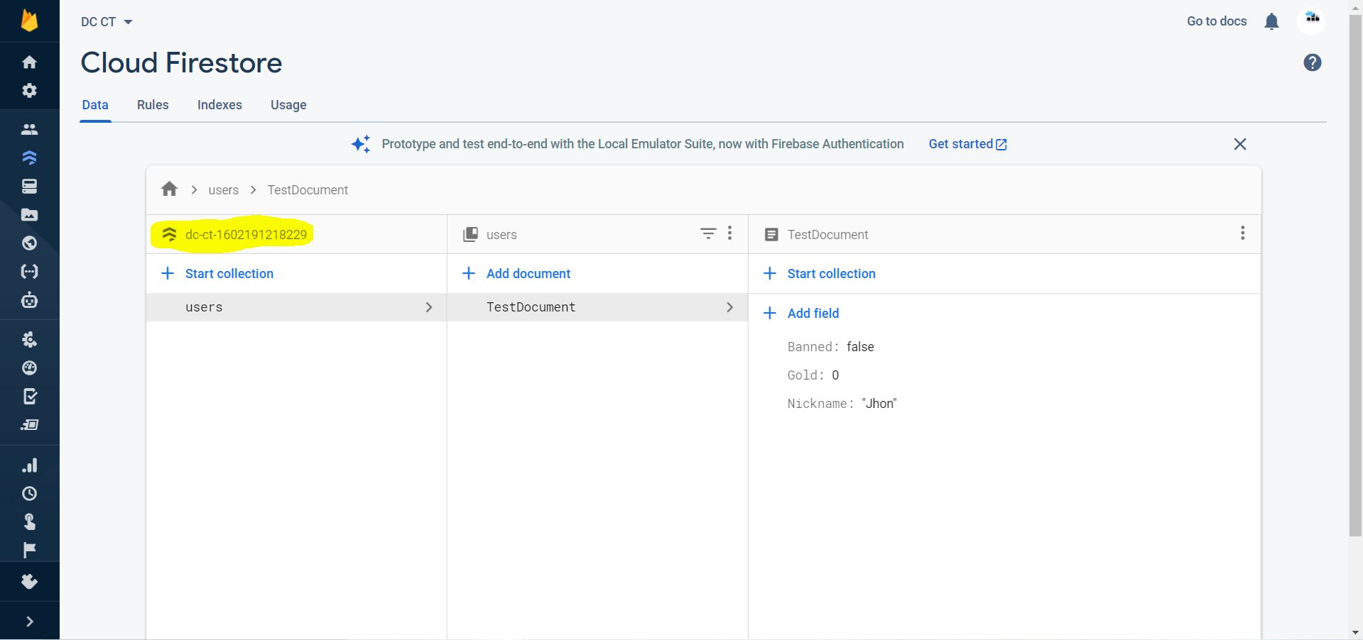The height and width of the screenshot is (640, 1363).
Task: Click breadcrumb home icon
Action: click(169, 189)
